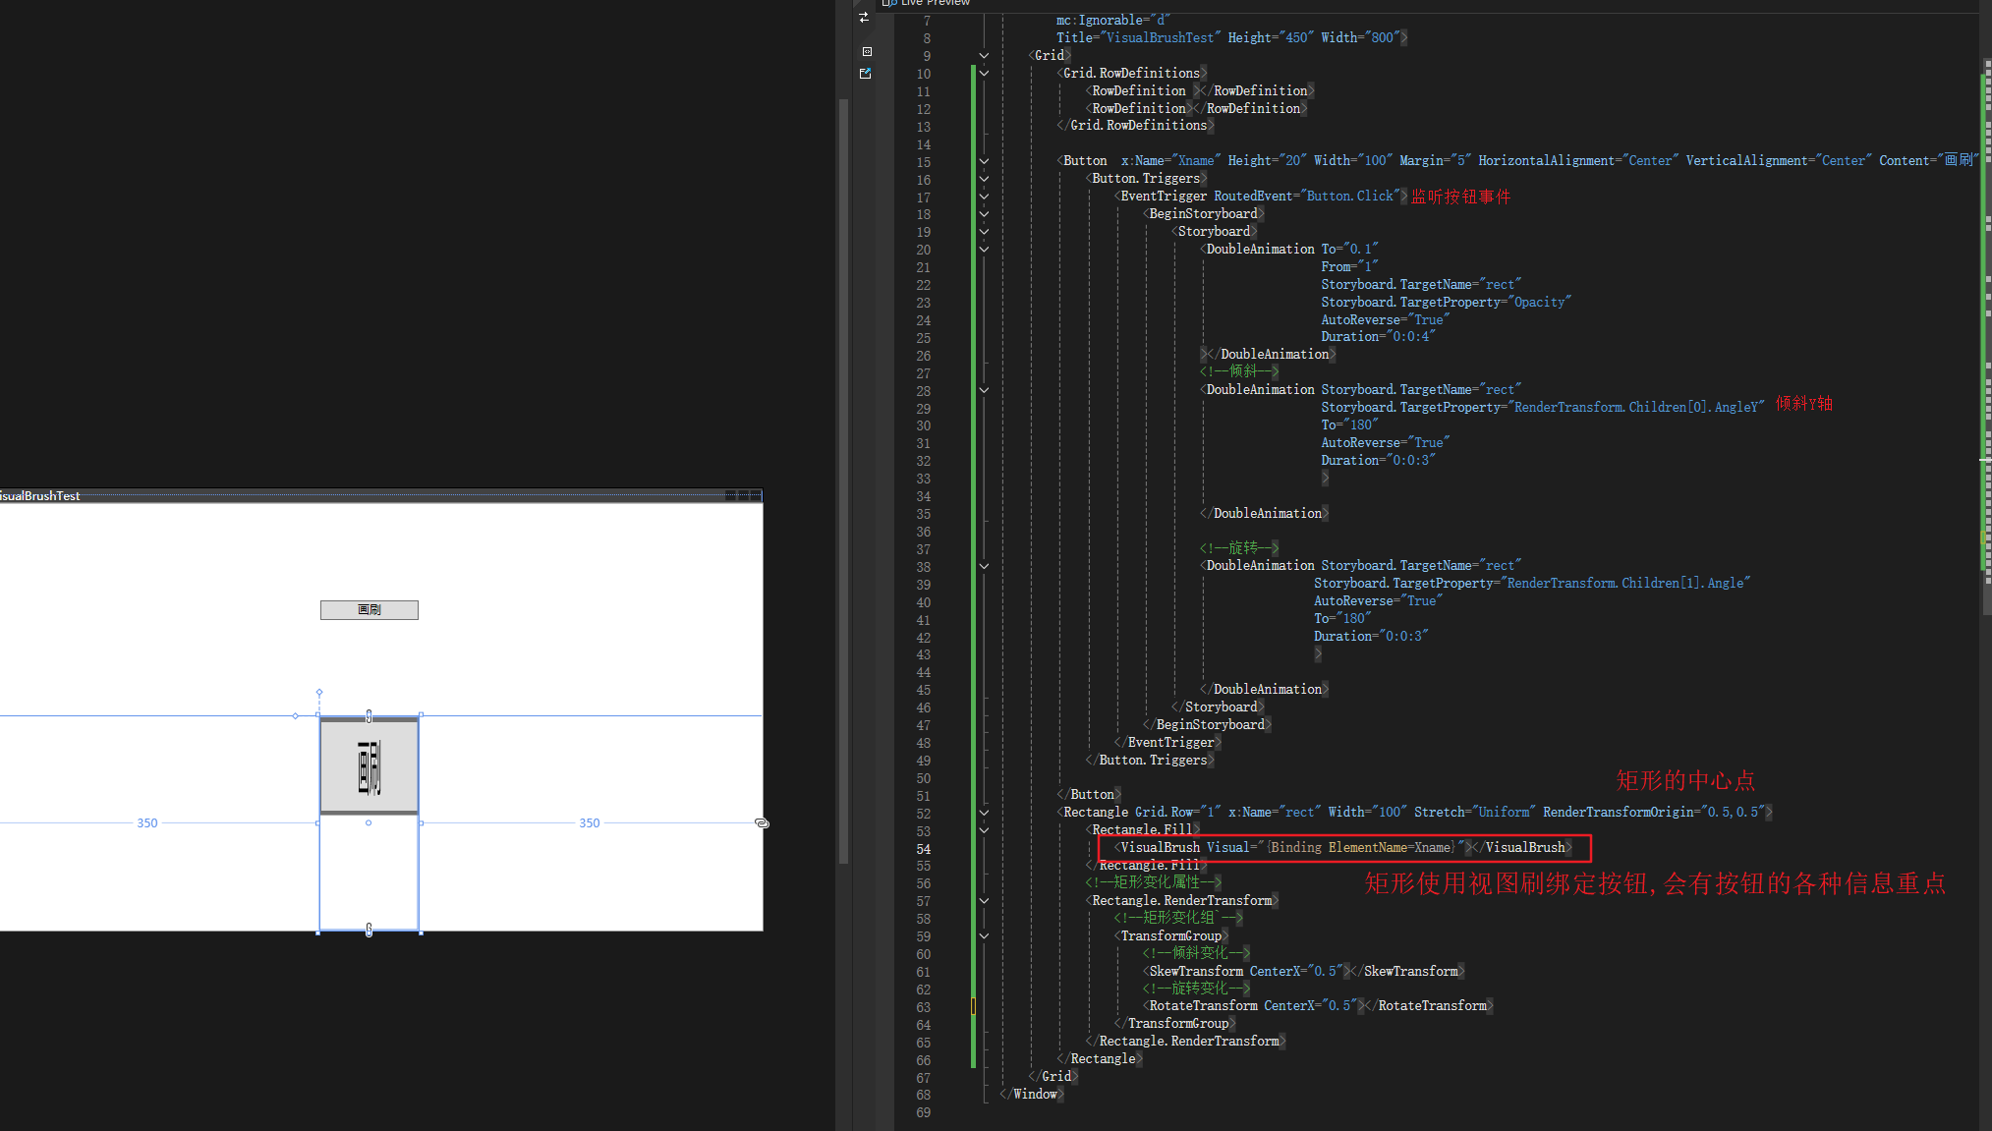Collapse the EventTrigger at line 17
Screen dimensions: 1992x1131
tap(984, 196)
